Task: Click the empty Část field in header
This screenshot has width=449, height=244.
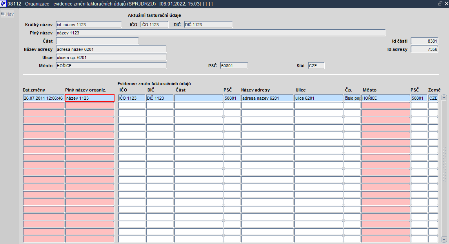Action: 97,41
